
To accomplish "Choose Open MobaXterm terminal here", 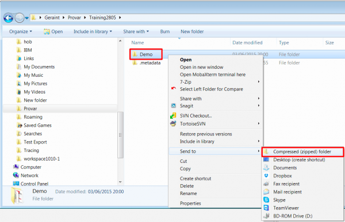I will [x=213, y=75].
